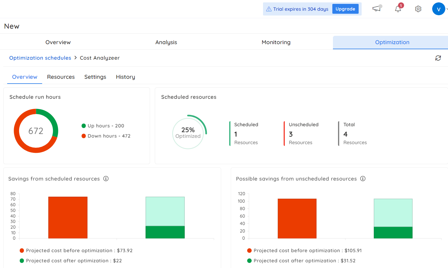Screen dimensions: 448x268
Task: Click the 672 hours donut chart
Action: pyautogui.click(x=36, y=131)
